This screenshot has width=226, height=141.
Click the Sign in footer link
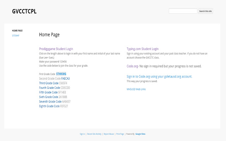coord(82,134)
